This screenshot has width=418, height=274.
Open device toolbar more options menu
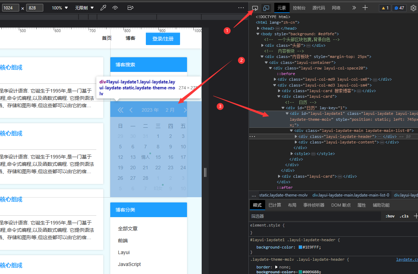(241, 8)
